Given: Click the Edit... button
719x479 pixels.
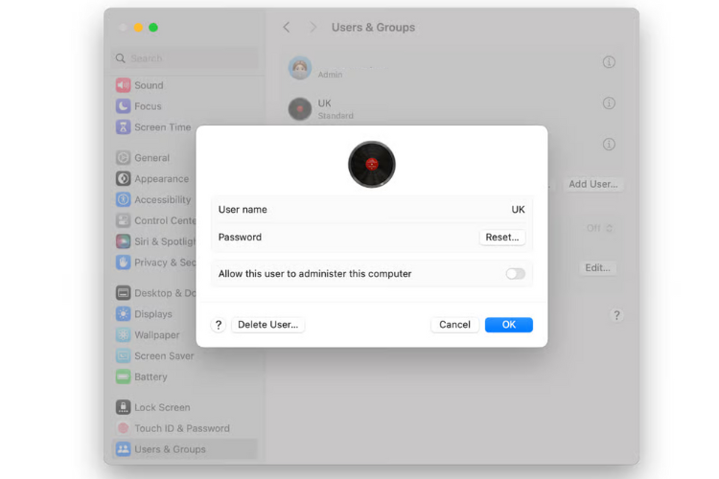Looking at the screenshot, I should pyautogui.click(x=597, y=267).
